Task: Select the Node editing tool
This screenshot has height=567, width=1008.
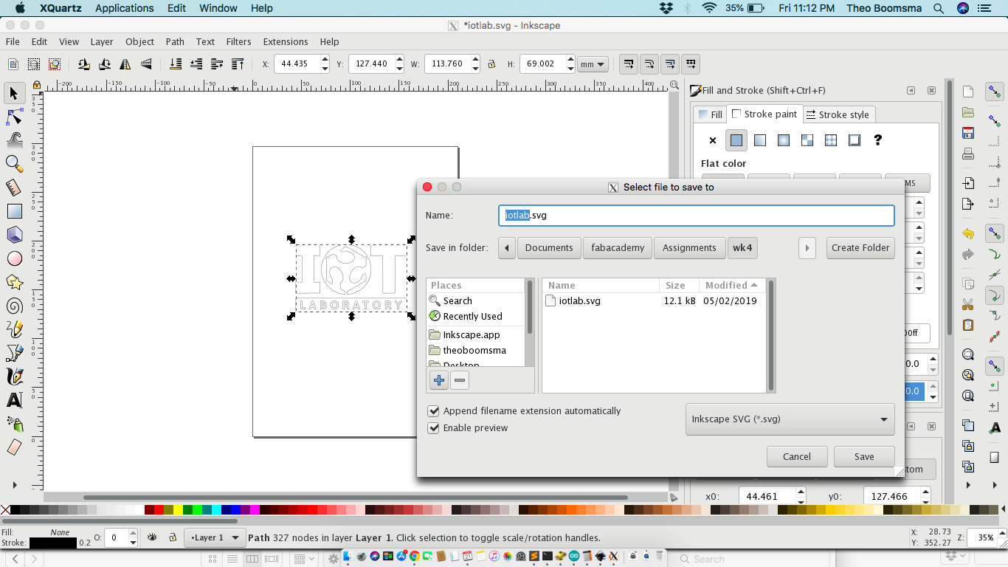Action: [15, 117]
